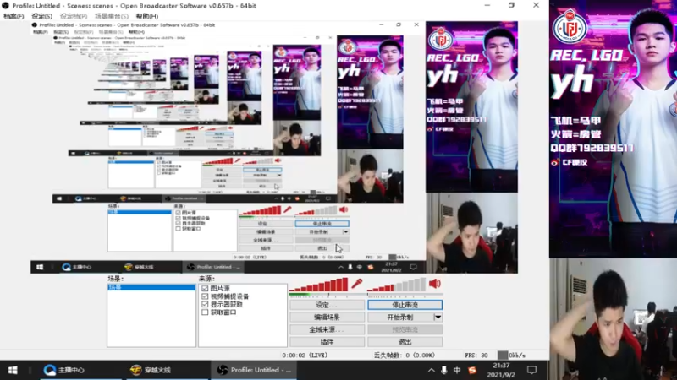
Task: Disable the 显示器获取 source checkbox
Action: [x=205, y=304]
